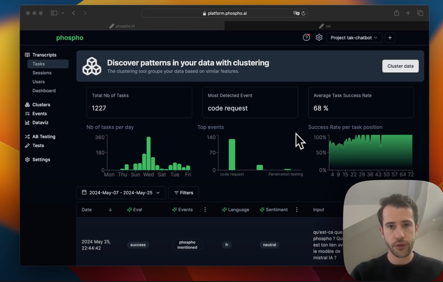
Task: Open the Events column three-dot menu
Action: pyautogui.click(x=205, y=210)
